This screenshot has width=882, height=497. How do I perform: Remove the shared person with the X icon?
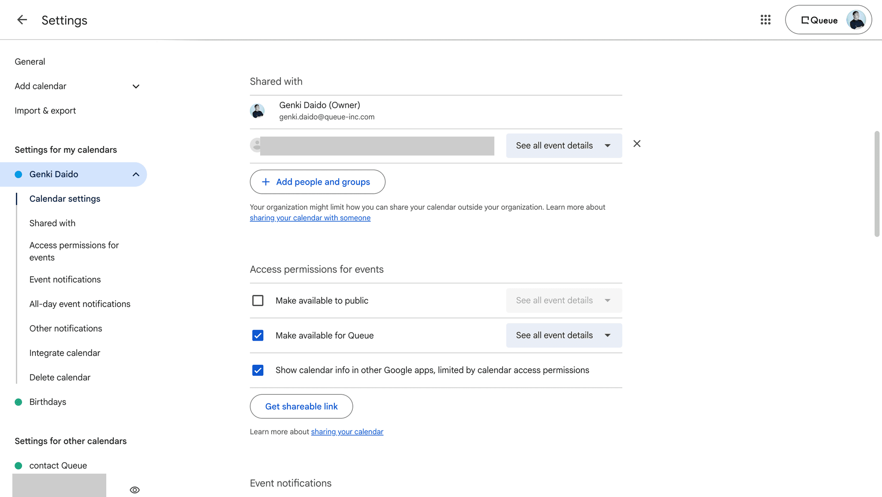636,144
